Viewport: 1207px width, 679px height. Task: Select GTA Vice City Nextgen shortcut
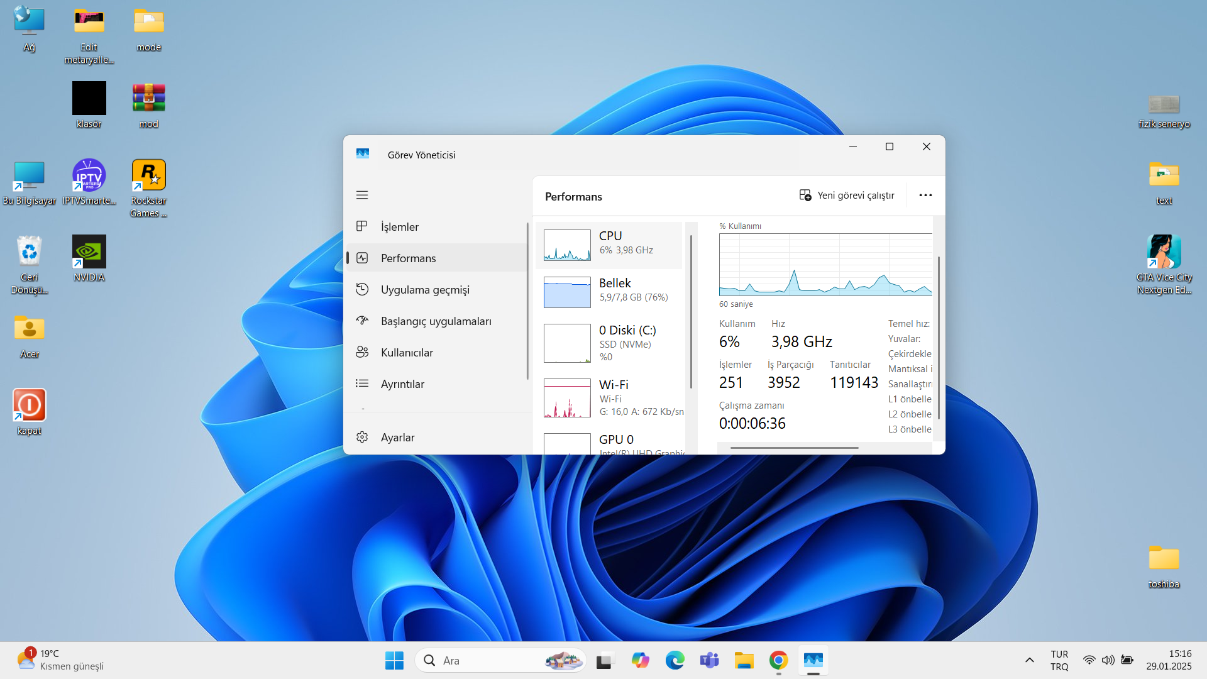coord(1164,265)
